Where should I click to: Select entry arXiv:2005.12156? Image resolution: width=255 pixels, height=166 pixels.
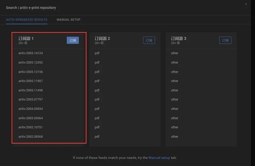pos(31,72)
